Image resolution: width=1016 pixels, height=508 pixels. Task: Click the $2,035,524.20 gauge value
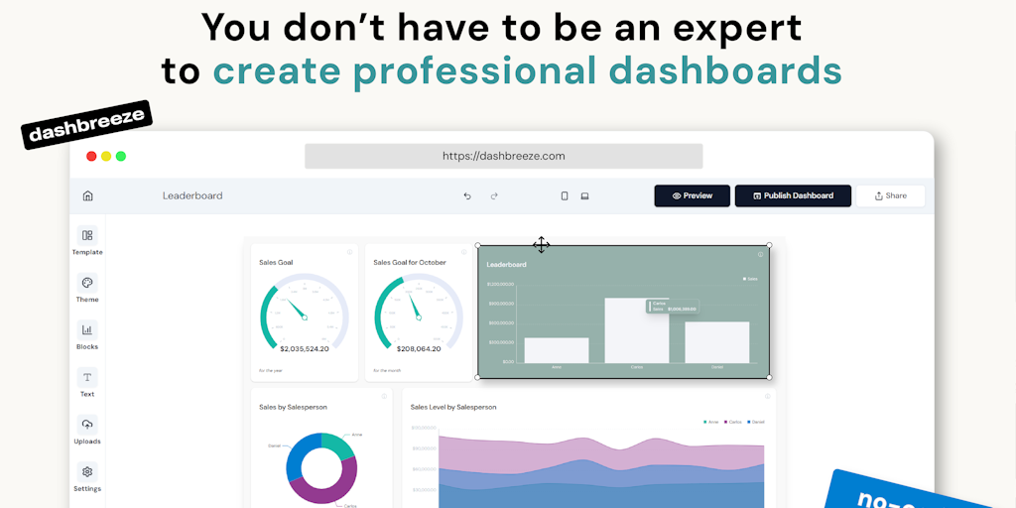305,348
